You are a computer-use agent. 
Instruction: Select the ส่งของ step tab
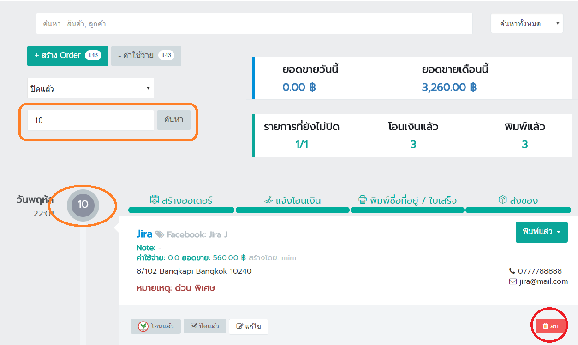[x=518, y=200]
